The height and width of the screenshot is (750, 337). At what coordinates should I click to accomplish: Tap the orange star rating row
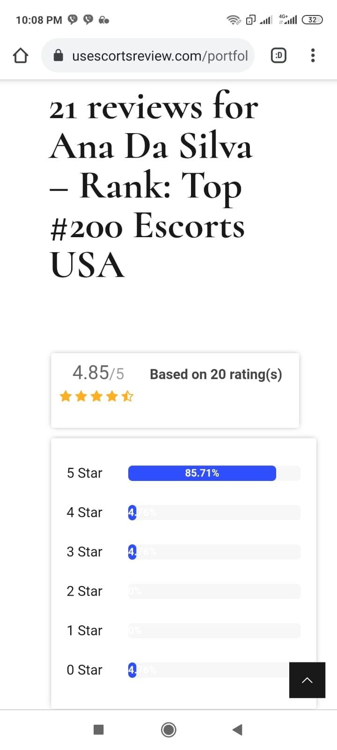pyautogui.click(x=96, y=397)
